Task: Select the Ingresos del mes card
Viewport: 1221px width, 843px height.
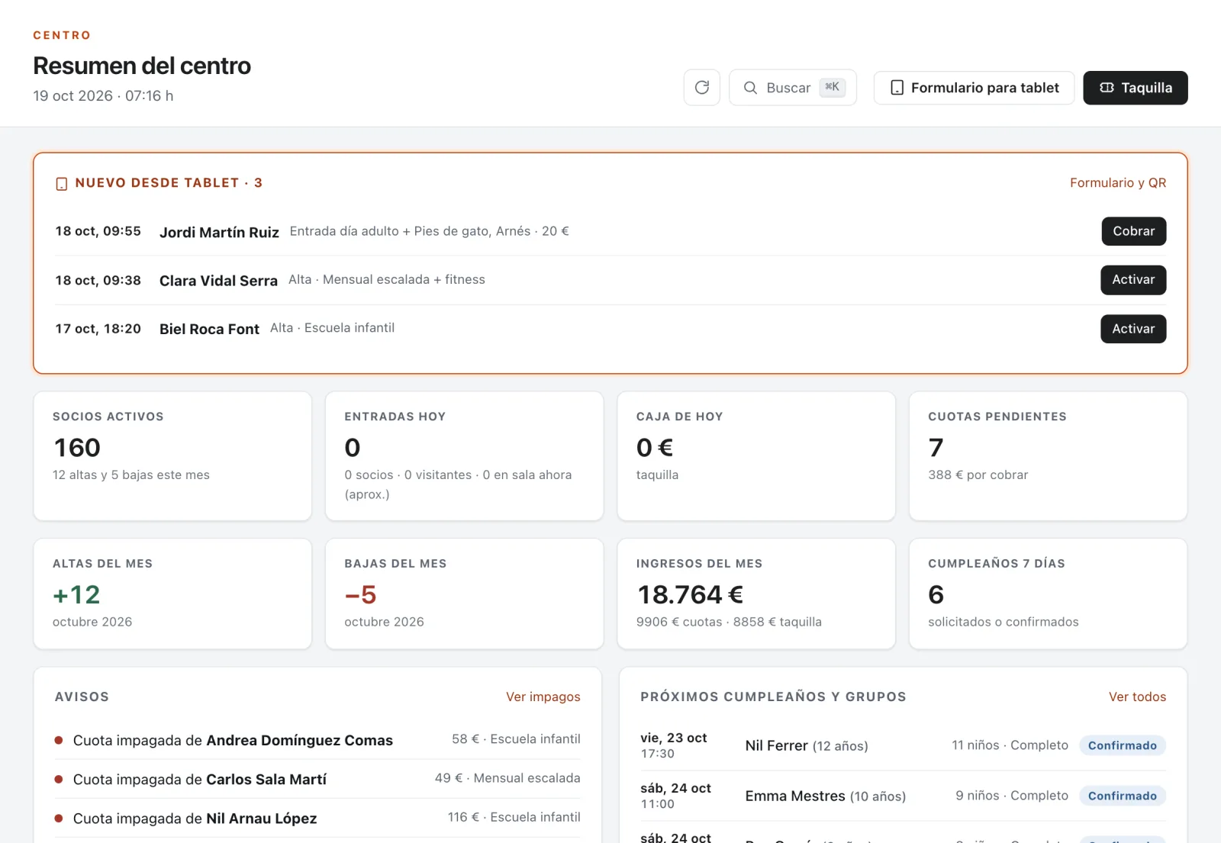Action: [x=756, y=594]
